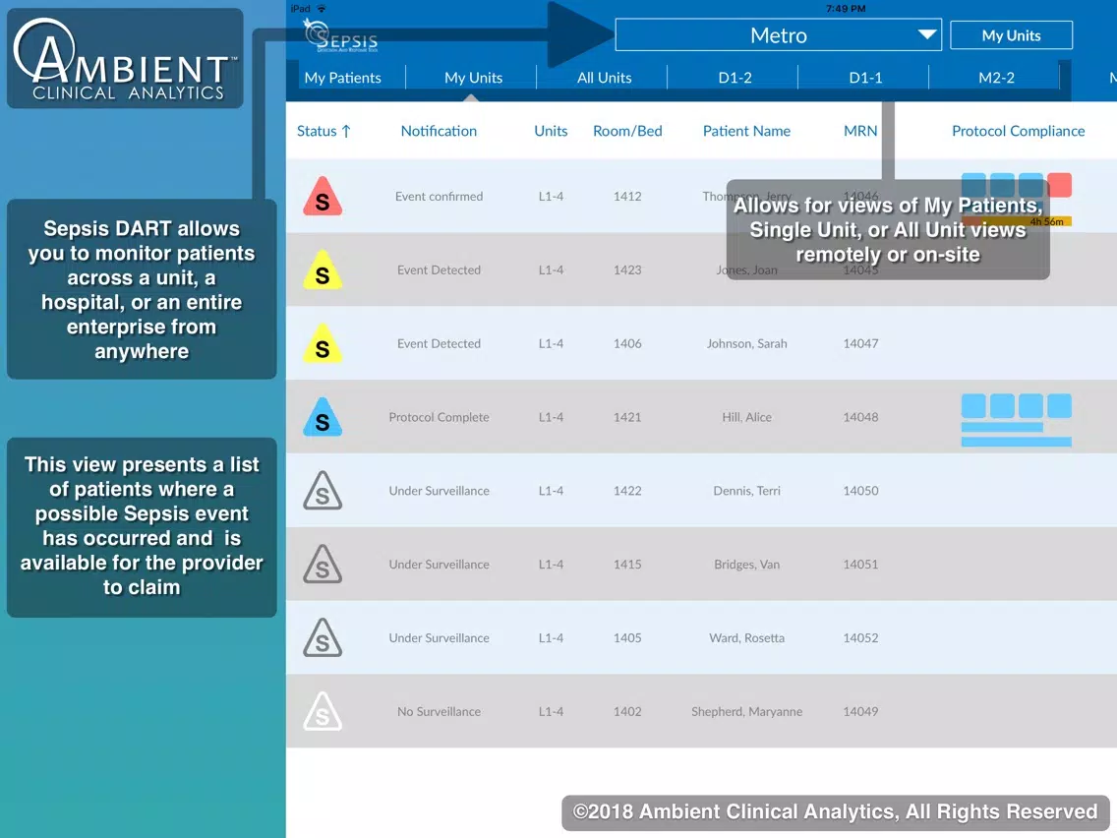Tap the yellow S icon for Johnson, Sarah
This screenshot has width=1117, height=838.
coord(323,344)
